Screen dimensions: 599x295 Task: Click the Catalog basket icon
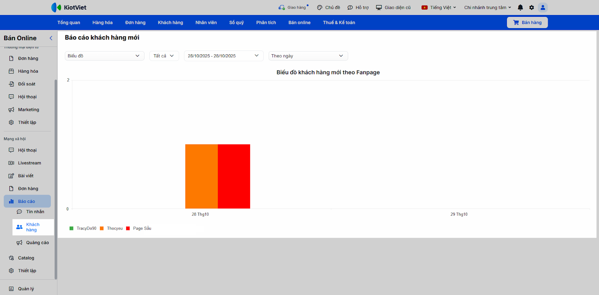click(x=11, y=258)
